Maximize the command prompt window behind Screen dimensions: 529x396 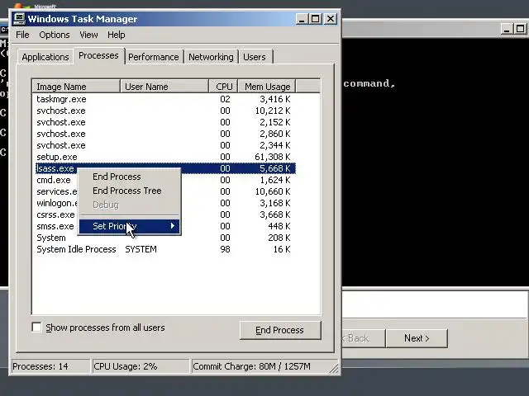coord(520,29)
